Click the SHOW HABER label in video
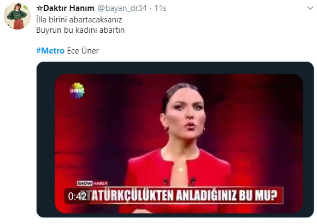 [92, 183]
